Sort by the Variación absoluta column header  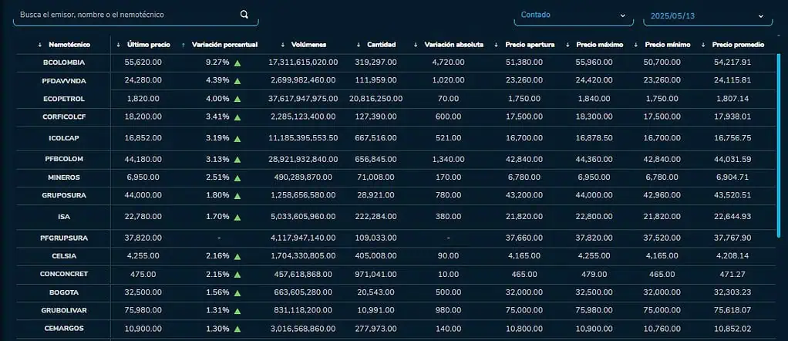(x=454, y=45)
